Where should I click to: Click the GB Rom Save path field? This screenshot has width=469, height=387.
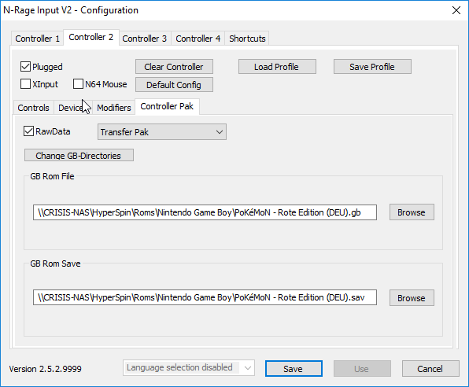pyautogui.click(x=205, y=297)
